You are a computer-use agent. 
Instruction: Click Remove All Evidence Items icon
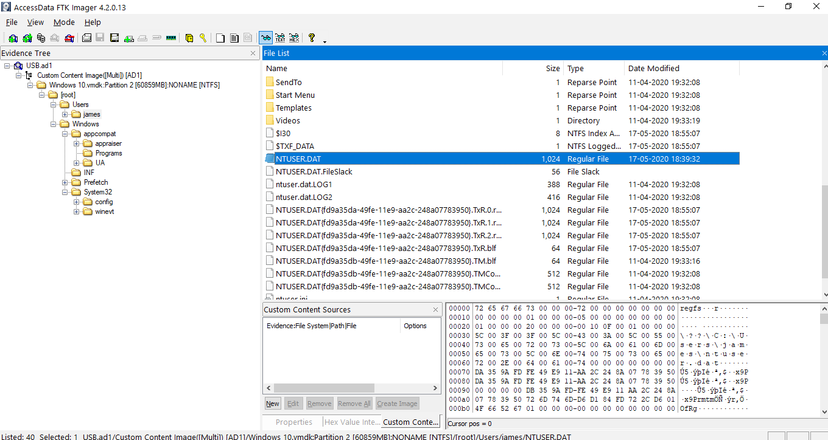pyautogui.click(x=69, y=38)
